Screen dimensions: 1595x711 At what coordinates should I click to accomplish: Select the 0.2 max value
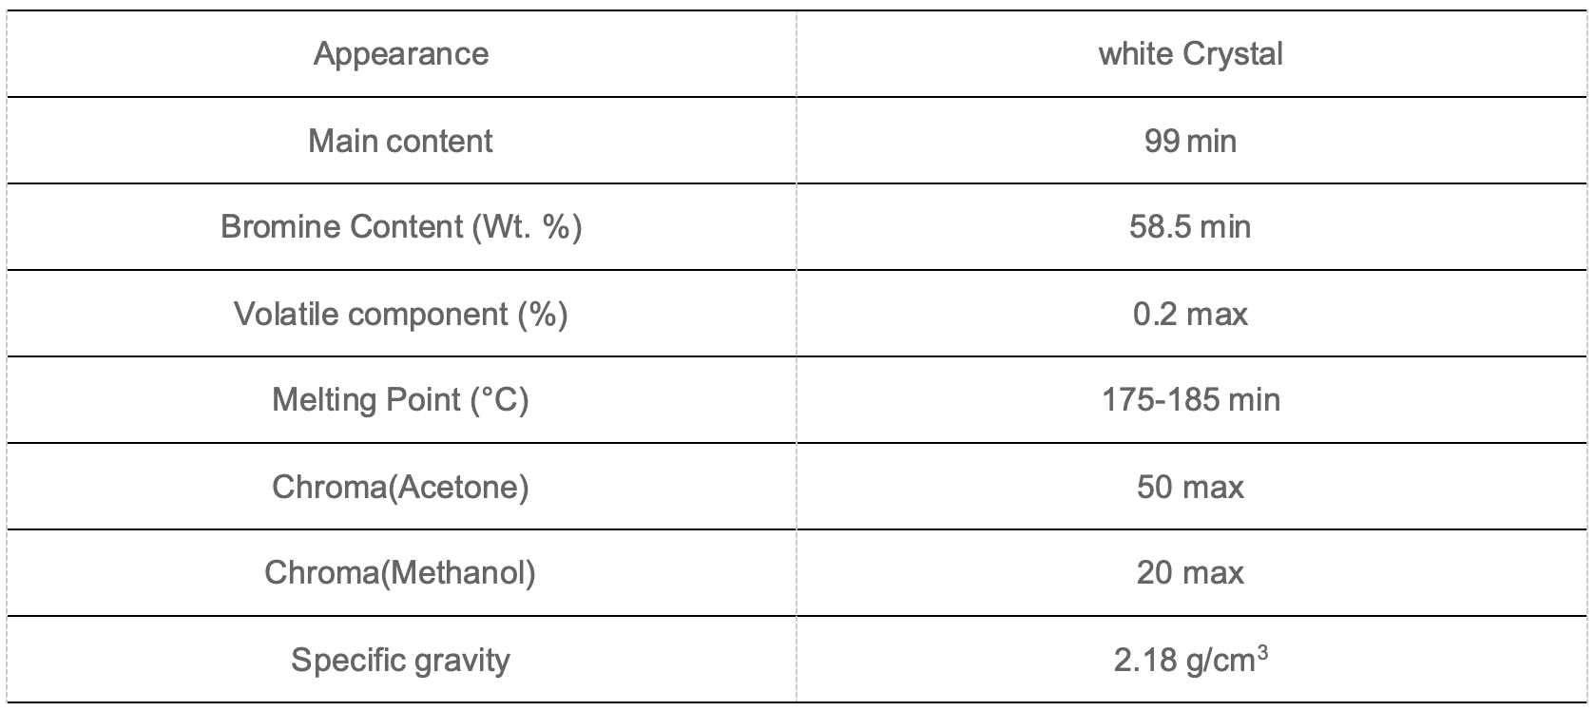(x=1190, y=314)
